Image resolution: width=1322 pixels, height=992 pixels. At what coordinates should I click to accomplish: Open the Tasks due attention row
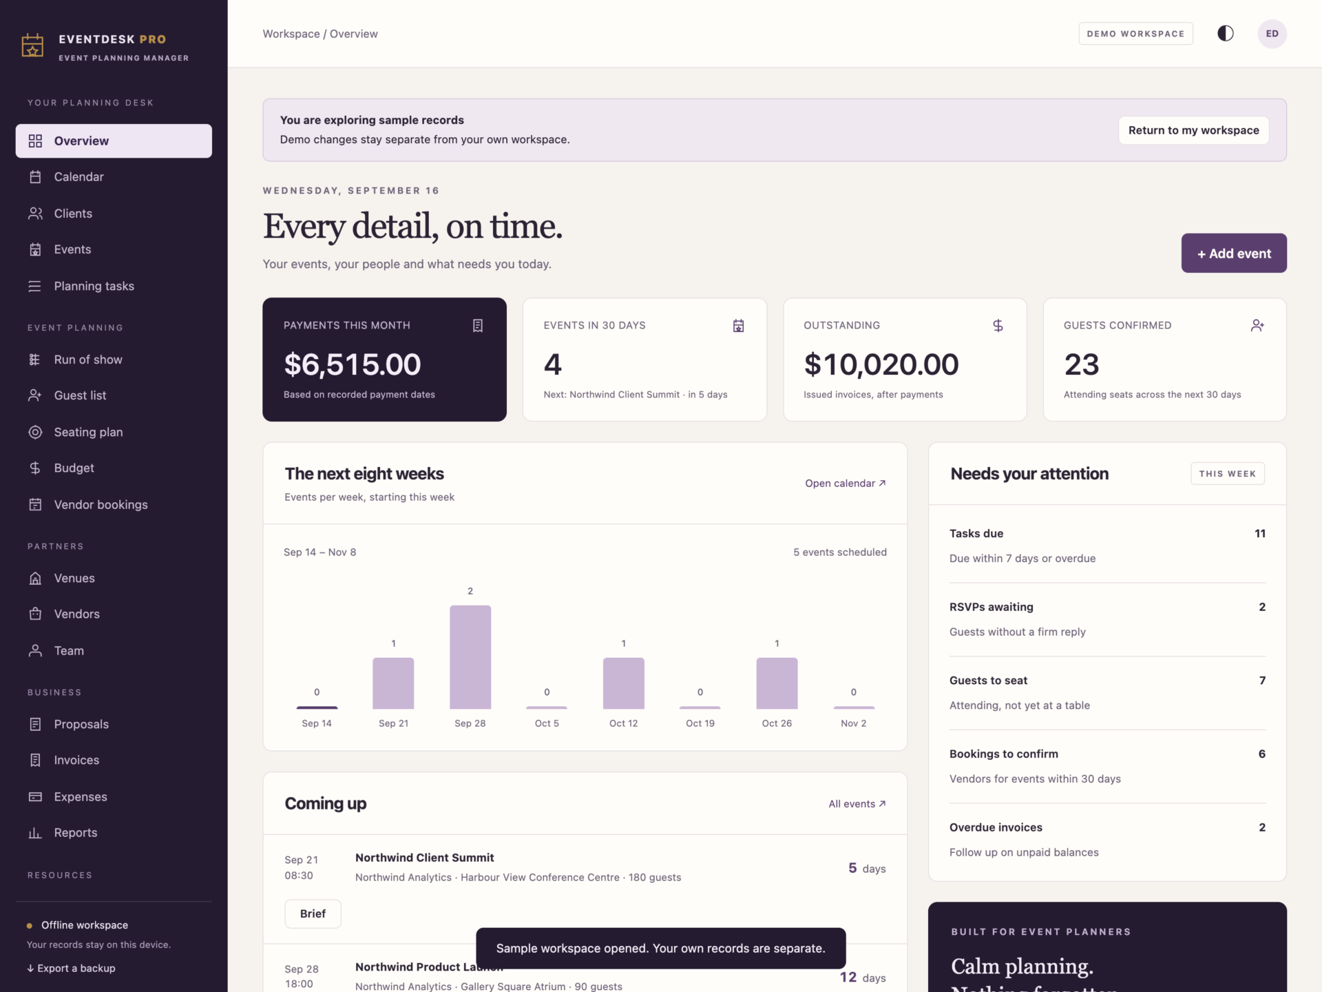(1107, 546)
